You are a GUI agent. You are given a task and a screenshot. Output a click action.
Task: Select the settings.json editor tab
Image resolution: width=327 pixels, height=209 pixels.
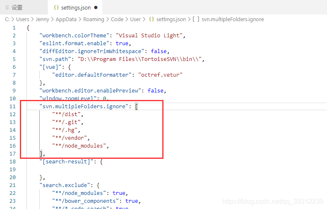[x=75, y=7]
